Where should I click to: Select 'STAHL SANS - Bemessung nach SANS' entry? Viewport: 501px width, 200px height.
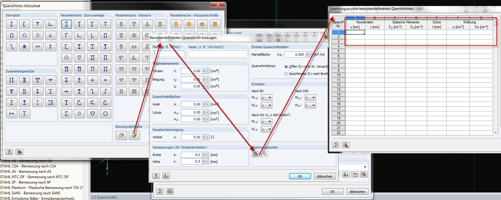coord(30,193)
